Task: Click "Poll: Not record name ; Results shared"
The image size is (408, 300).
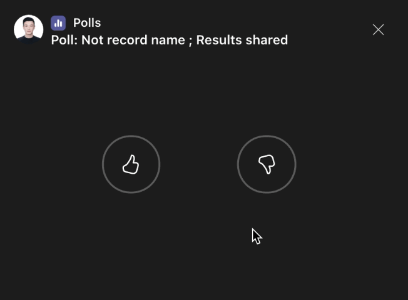Action: coord(170,40)
